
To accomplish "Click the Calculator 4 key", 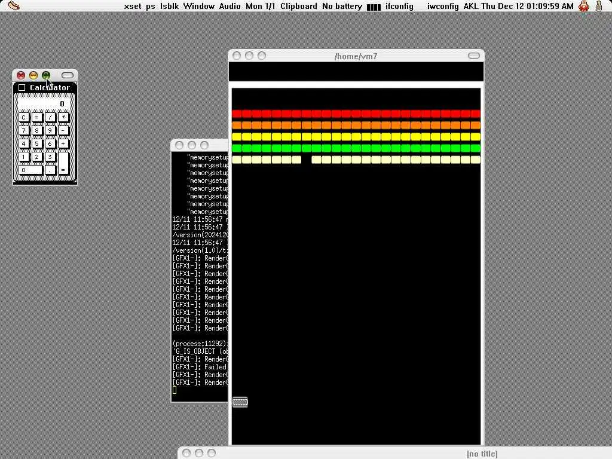I will [x=24, y=143].
